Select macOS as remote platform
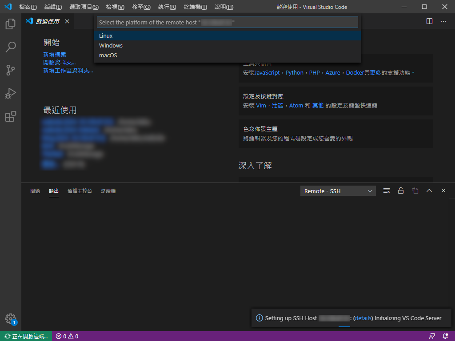The width and height of the screenshot is (455, 341). [227, 55]
